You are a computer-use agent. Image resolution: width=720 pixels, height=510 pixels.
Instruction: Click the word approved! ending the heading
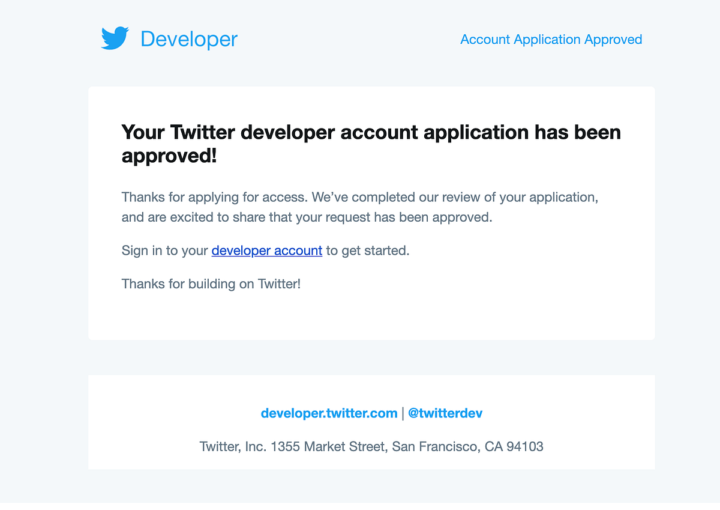pos(169,156)
